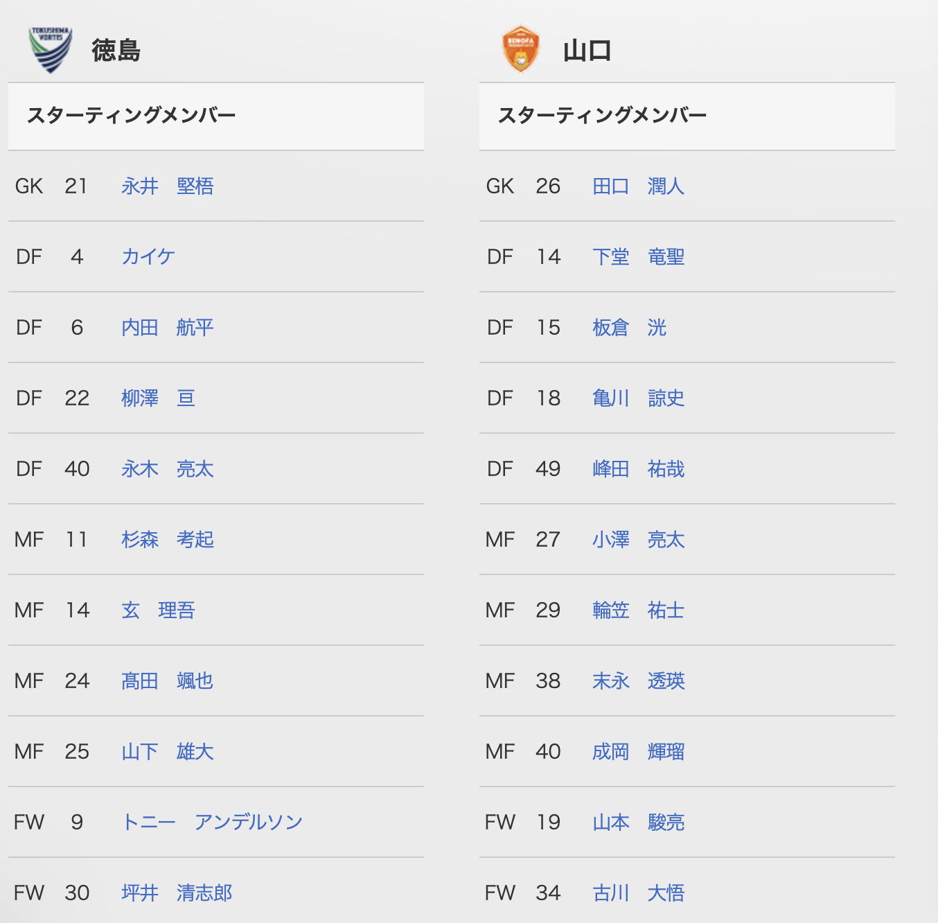Click 古川 大悟 player link
This screenshot has width=938, height=923.
click(639, 893)
